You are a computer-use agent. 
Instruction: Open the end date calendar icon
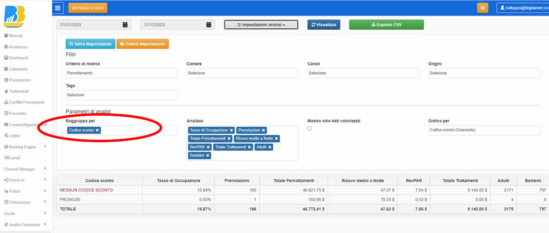(x=209, y=25)
